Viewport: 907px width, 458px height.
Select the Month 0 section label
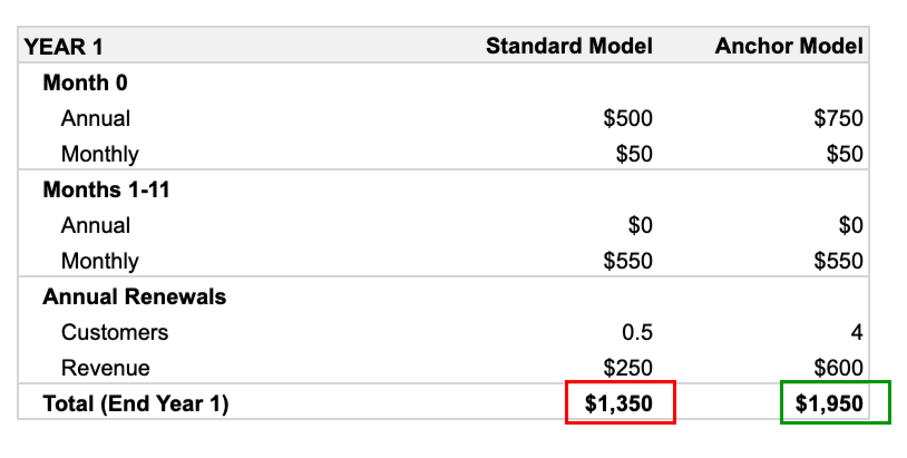[85, 82]
